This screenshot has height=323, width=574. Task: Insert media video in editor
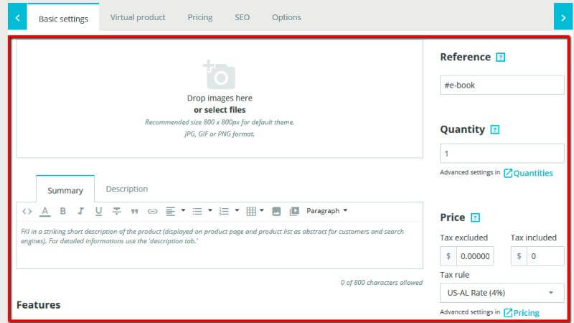(x=294, y=211)
